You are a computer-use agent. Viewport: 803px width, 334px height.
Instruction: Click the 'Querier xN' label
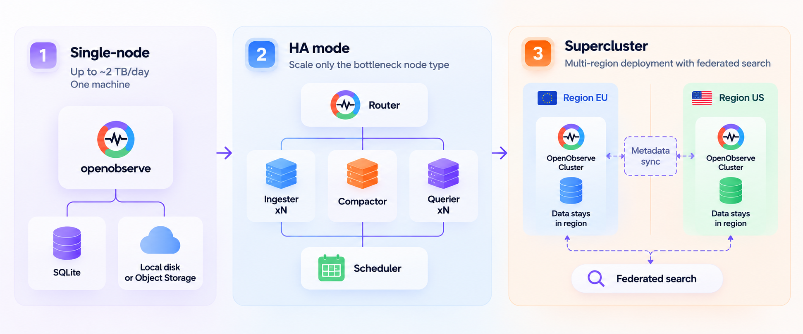444,204
